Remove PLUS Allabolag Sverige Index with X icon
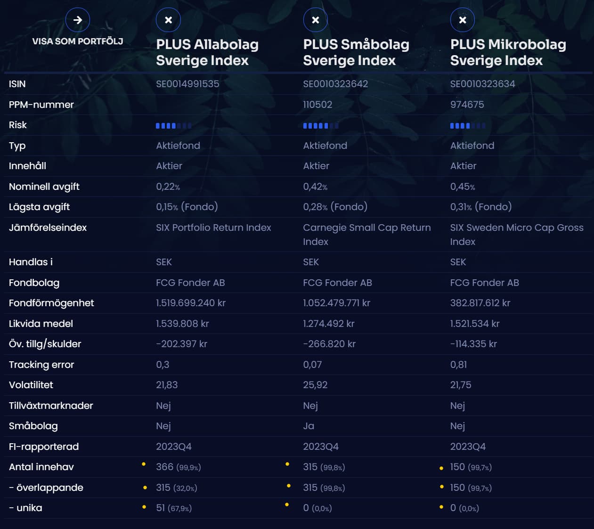 [x=168, y=20]
